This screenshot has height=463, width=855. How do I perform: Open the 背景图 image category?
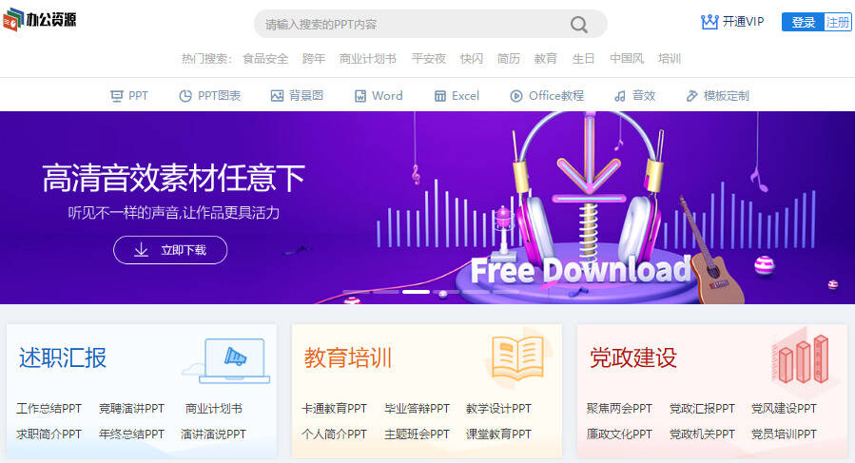coord(297,96)
